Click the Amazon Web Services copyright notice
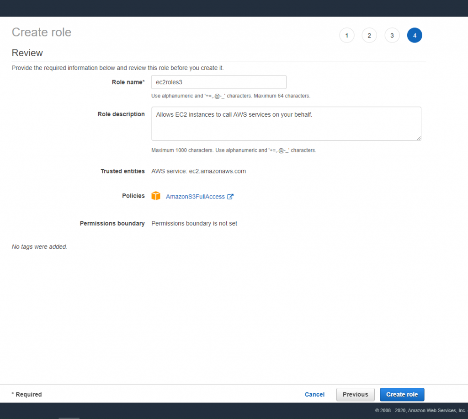The image size is (468, 419). pyautogui.click(x=420, y=410)
